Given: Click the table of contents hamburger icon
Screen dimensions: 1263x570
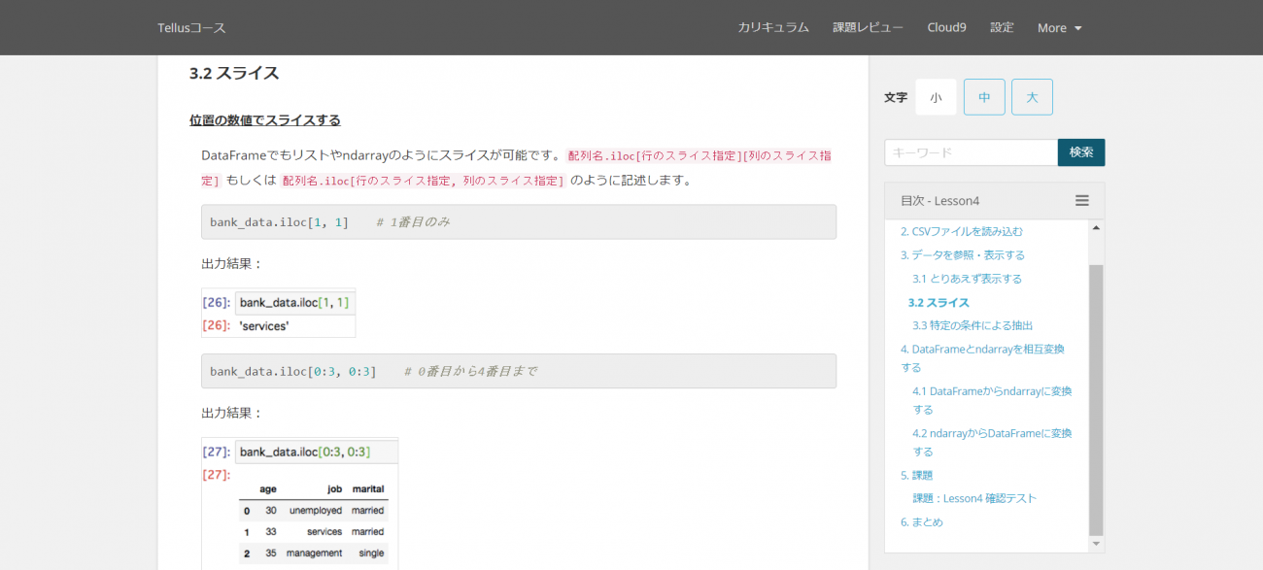Looking at the screenshot, I should (1081, 201).
